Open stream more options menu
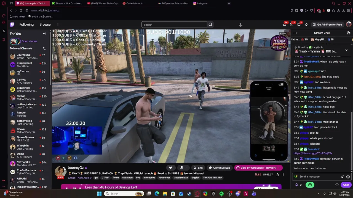This screenshot has height=198, width=353. click(283, 175)
